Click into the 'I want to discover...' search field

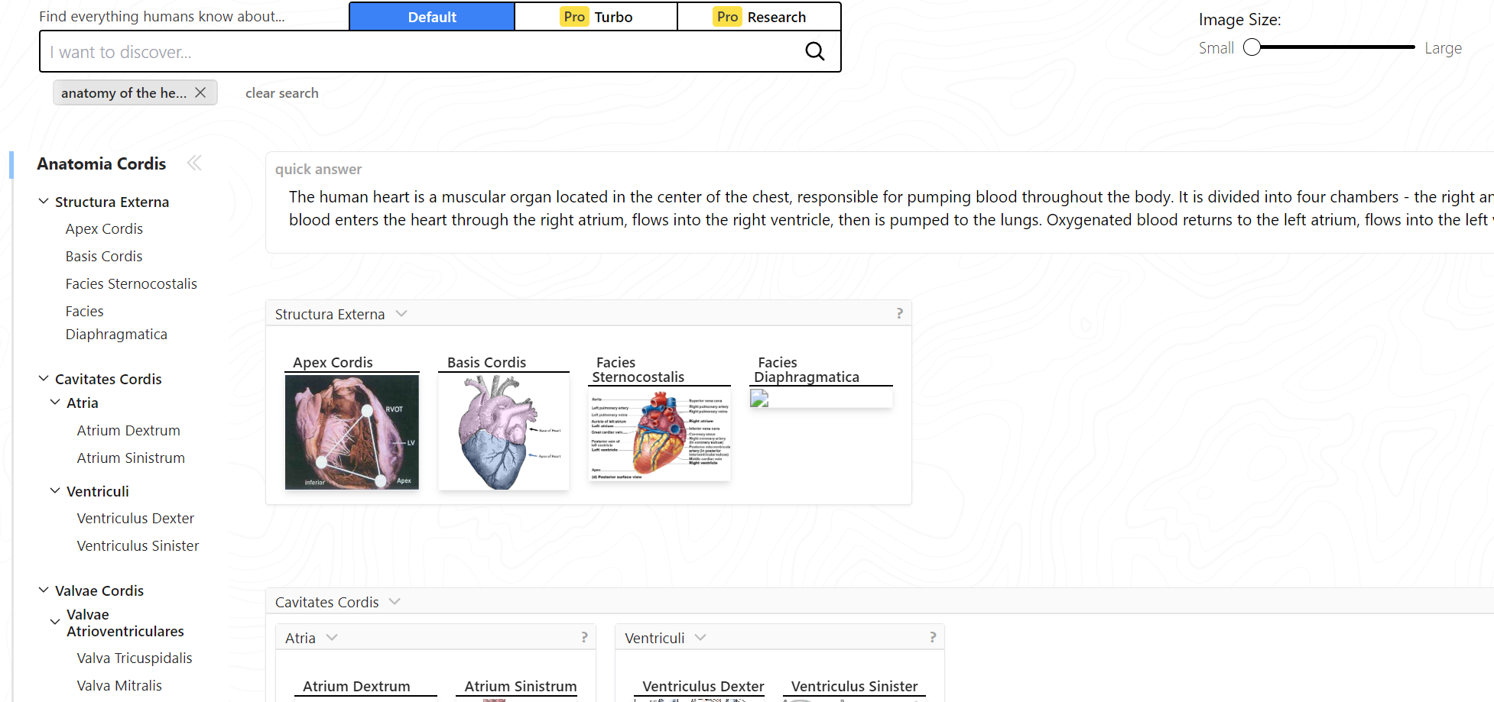pyautogui.click(x=413, y=52)
